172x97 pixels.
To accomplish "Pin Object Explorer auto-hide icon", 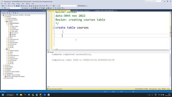I will [x=44, y=11].
